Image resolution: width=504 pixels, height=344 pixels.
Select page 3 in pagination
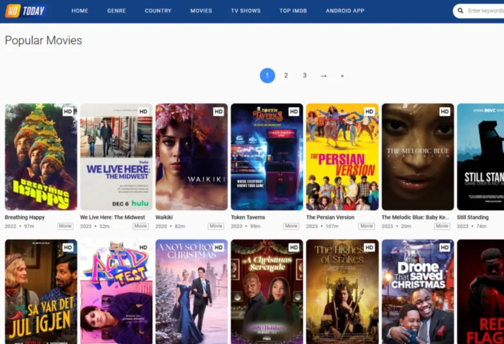pos(304,76)
